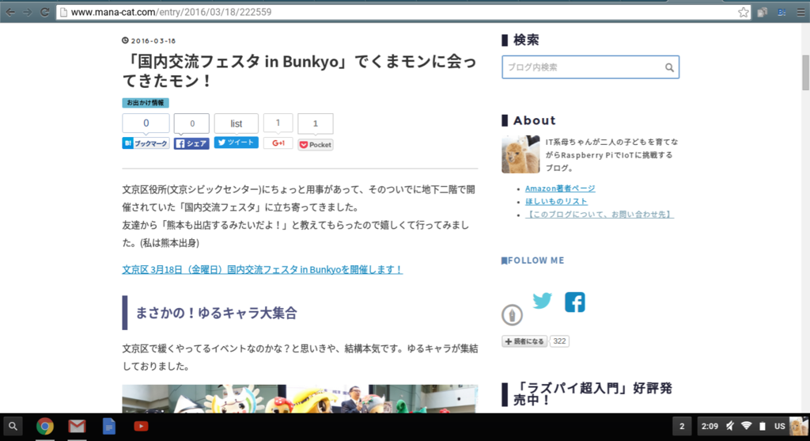Bookmark this page with the star icon
Viewport: 810px width, 441px height.
coord(743,13)
